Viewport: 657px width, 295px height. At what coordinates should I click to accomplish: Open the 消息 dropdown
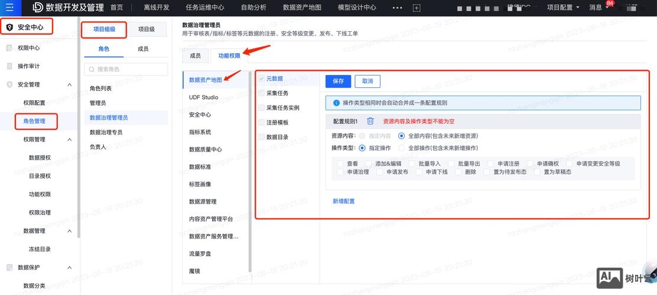point(599,8)
